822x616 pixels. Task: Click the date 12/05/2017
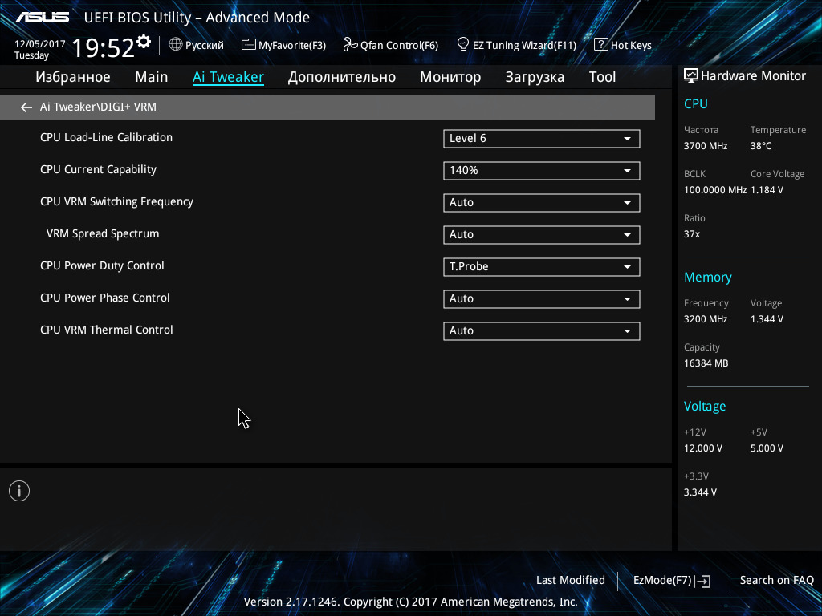tap(40, 44)
